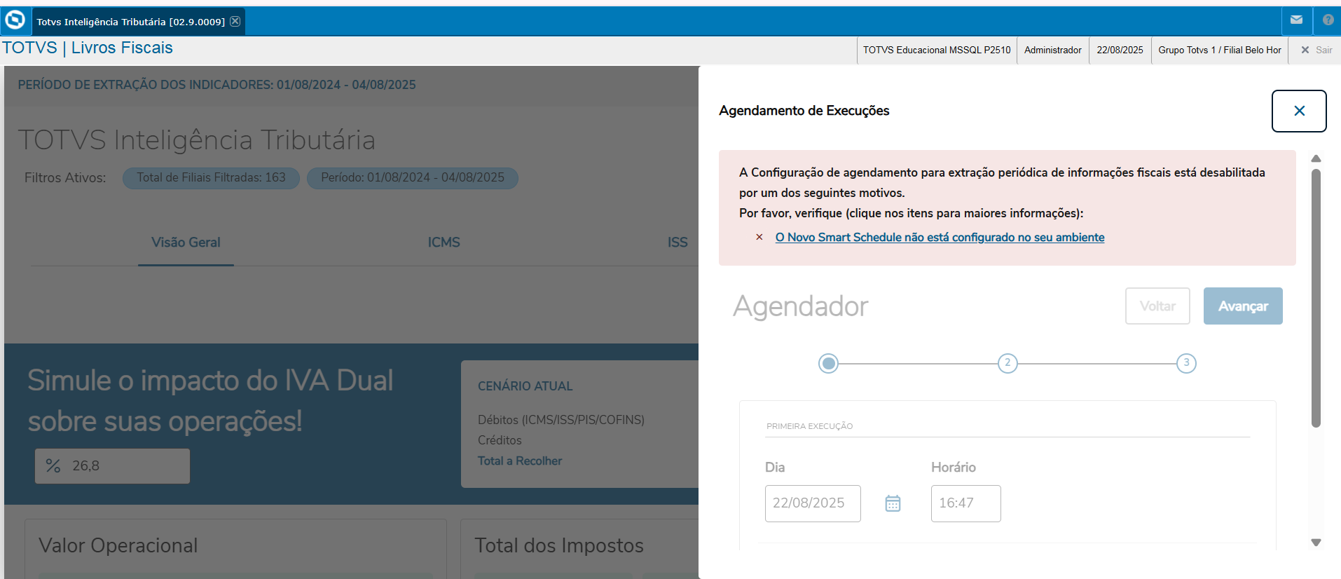Click the Créditos line
Image resolution: width=1341 pixels, height=579 pixels.
pyautogui.click(x=500, y=440)
